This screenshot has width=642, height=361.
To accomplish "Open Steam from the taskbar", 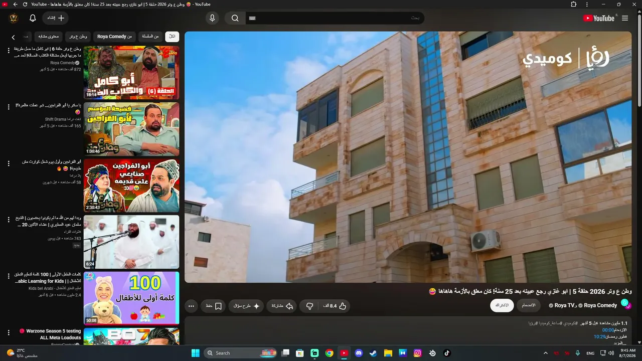I will 373,353.
